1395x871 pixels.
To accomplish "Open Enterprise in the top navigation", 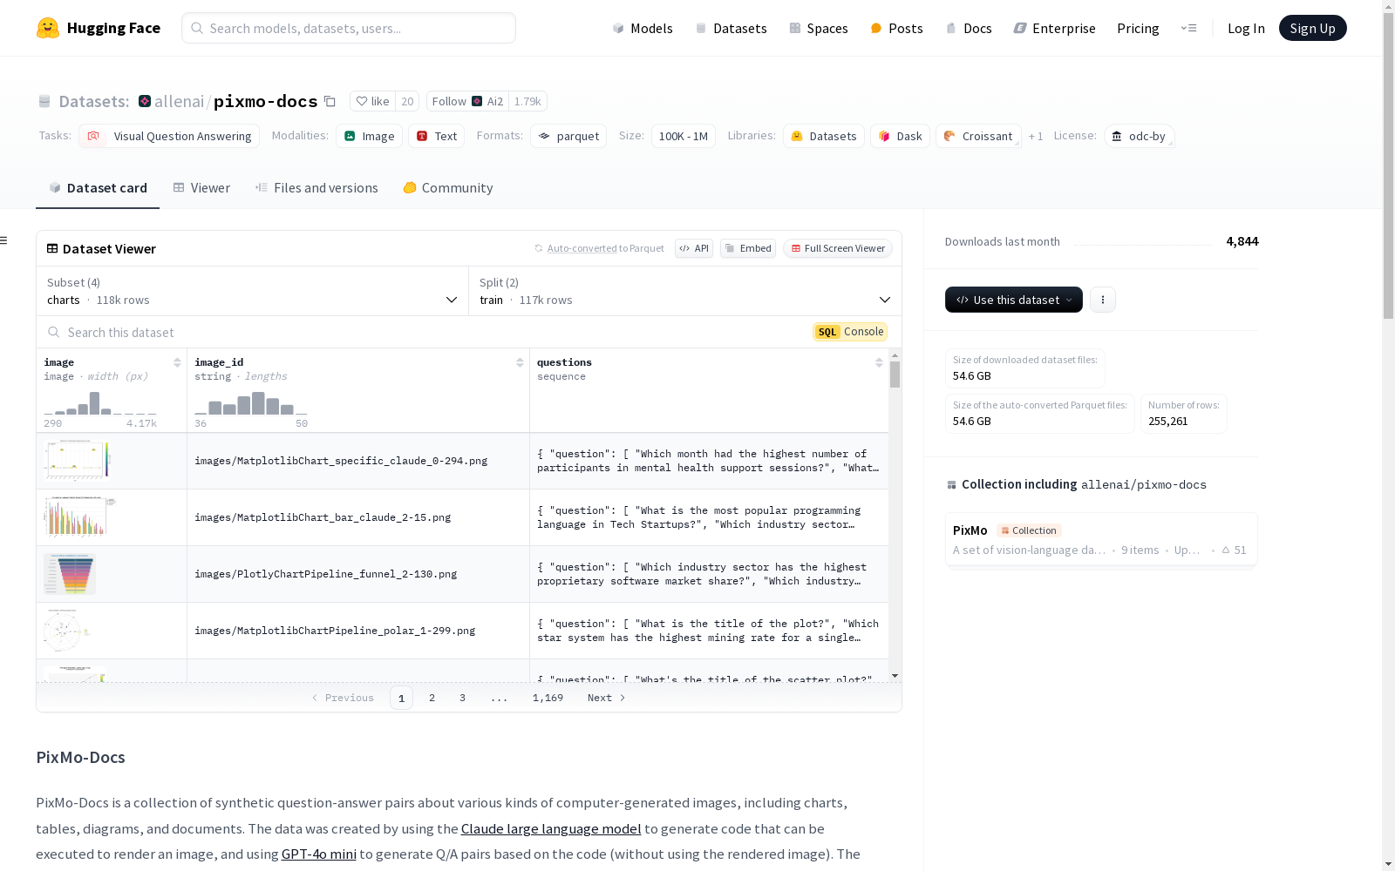I will pyautogui.click(x=1055, y=28).
